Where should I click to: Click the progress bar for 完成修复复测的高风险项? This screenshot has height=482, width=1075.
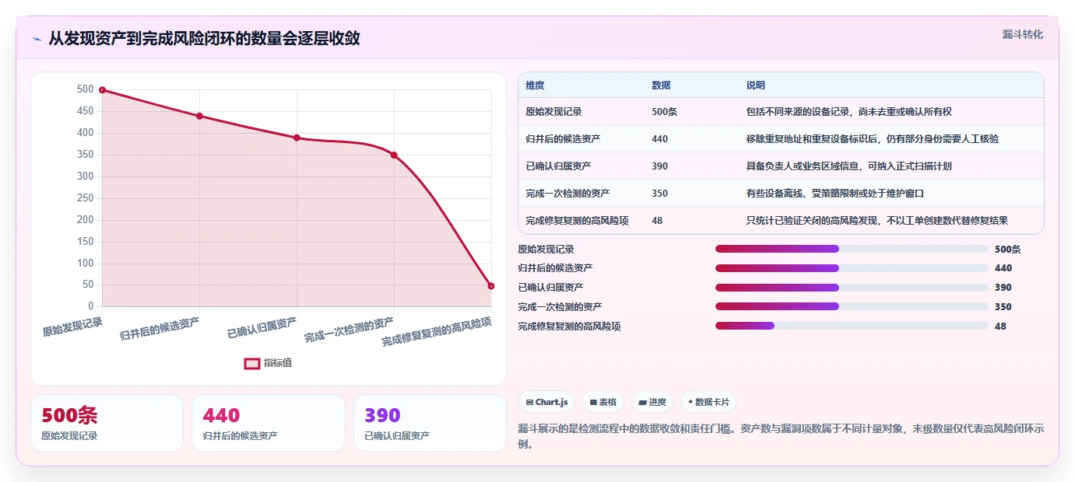coord(852,326)
